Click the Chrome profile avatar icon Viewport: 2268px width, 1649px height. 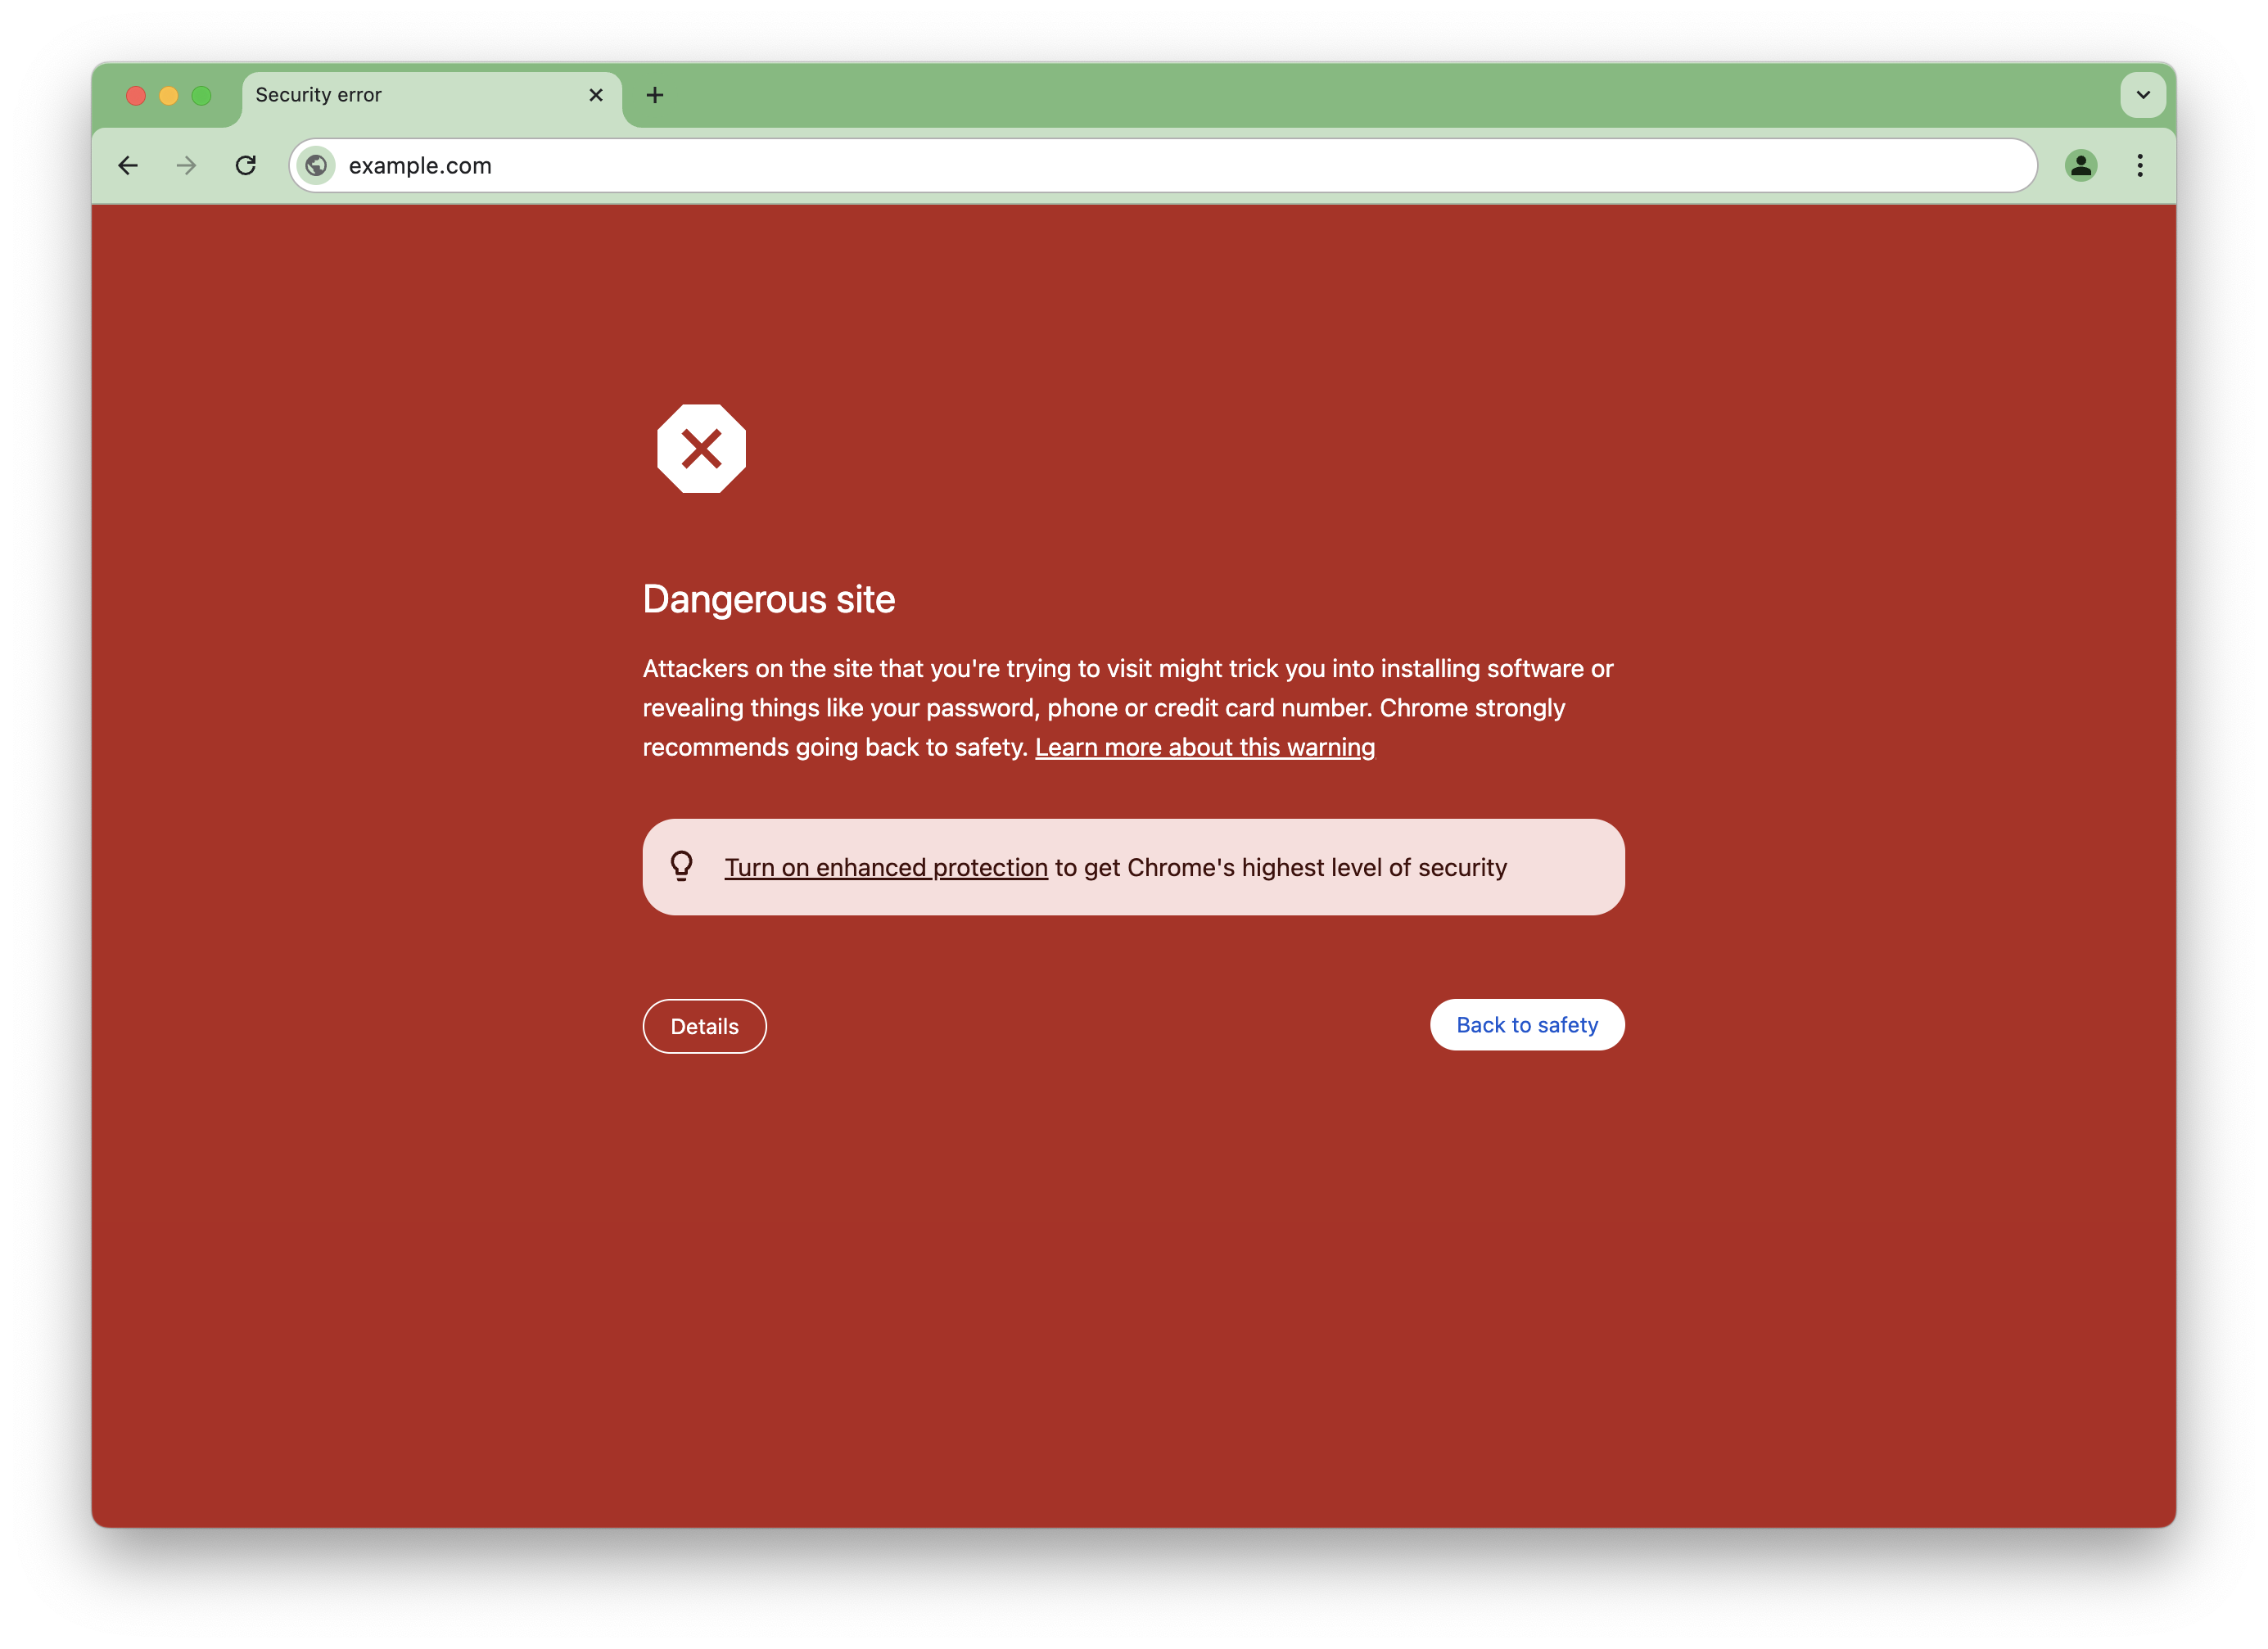tap(2081, 165)
